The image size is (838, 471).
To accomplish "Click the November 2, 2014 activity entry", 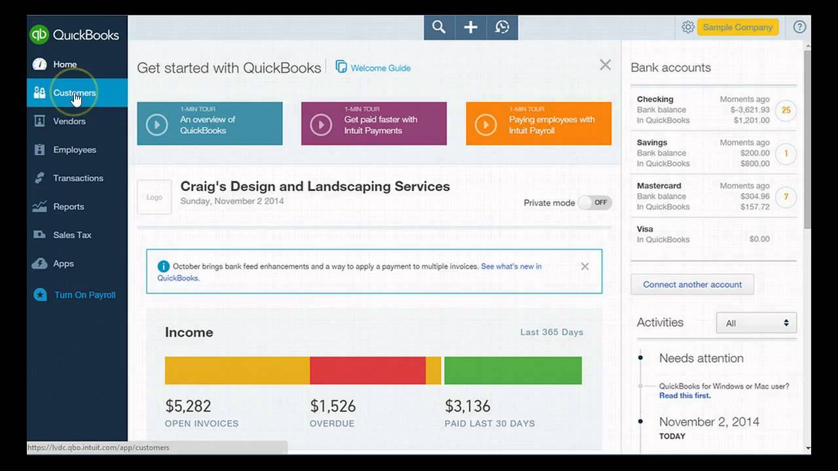I will 709,422.
